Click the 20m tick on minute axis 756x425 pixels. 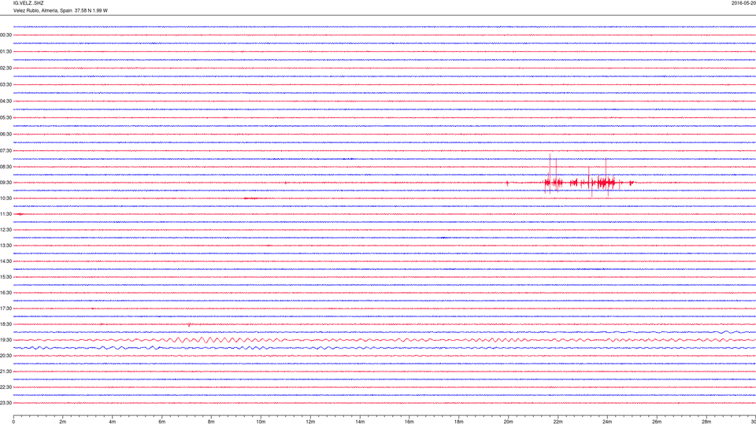(508, 422)
